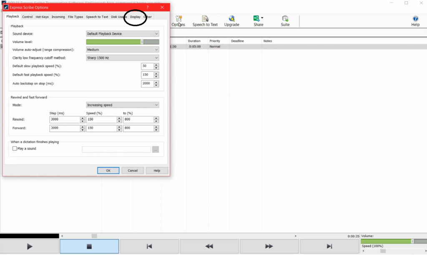Click the Rewind step input field
427x255 pixels.
pos(65,120)
